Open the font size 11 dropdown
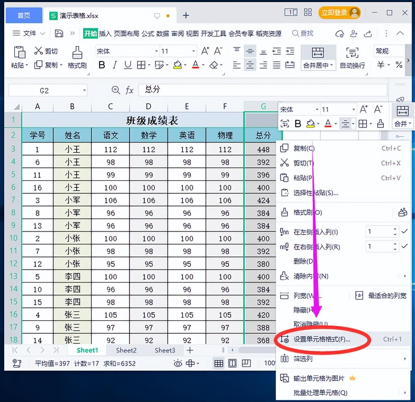 [x=194, y=51]
